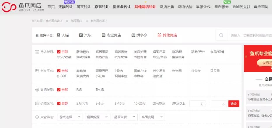Viewport: 272px width, 128px height.
Task: Filter platform by 当当网
Action: pos(177,71)
